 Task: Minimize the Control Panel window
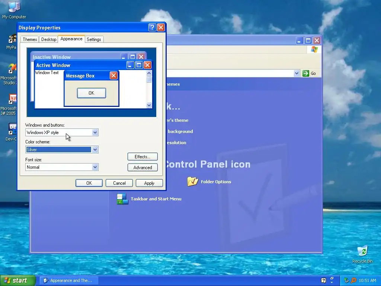(x=300, y=40)
